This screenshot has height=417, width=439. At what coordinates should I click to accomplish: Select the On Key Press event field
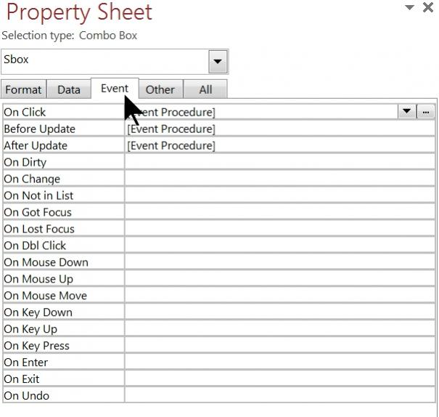click(x=280, y=346)
